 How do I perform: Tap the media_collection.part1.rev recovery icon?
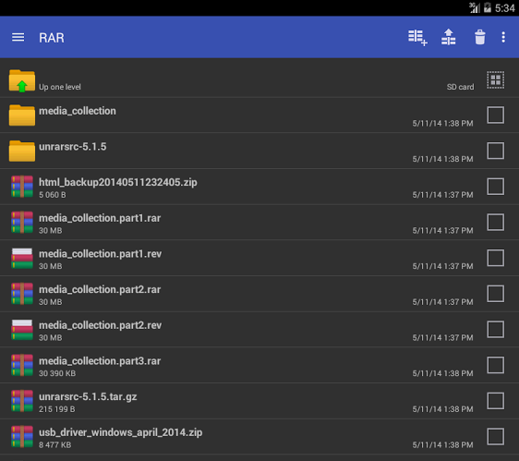22,258
